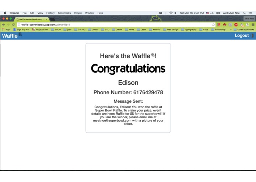Screen dimensions: 256x182
Task: Go forward with the browser forward arrow
Action: [x=8, y=25]
